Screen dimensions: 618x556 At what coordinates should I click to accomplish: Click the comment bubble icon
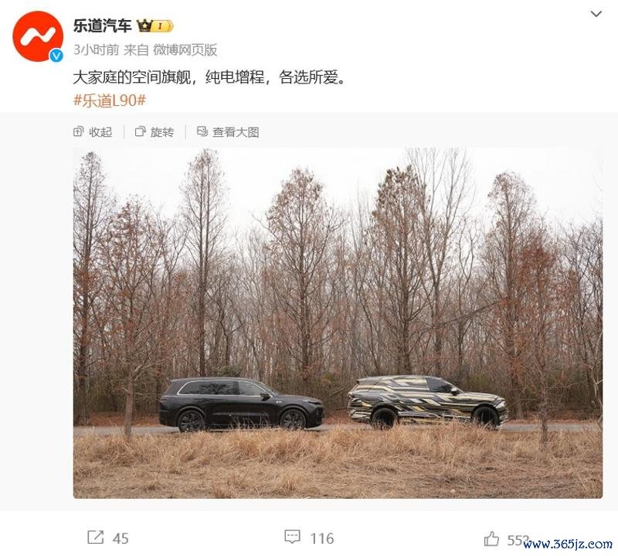coord(292,537)
